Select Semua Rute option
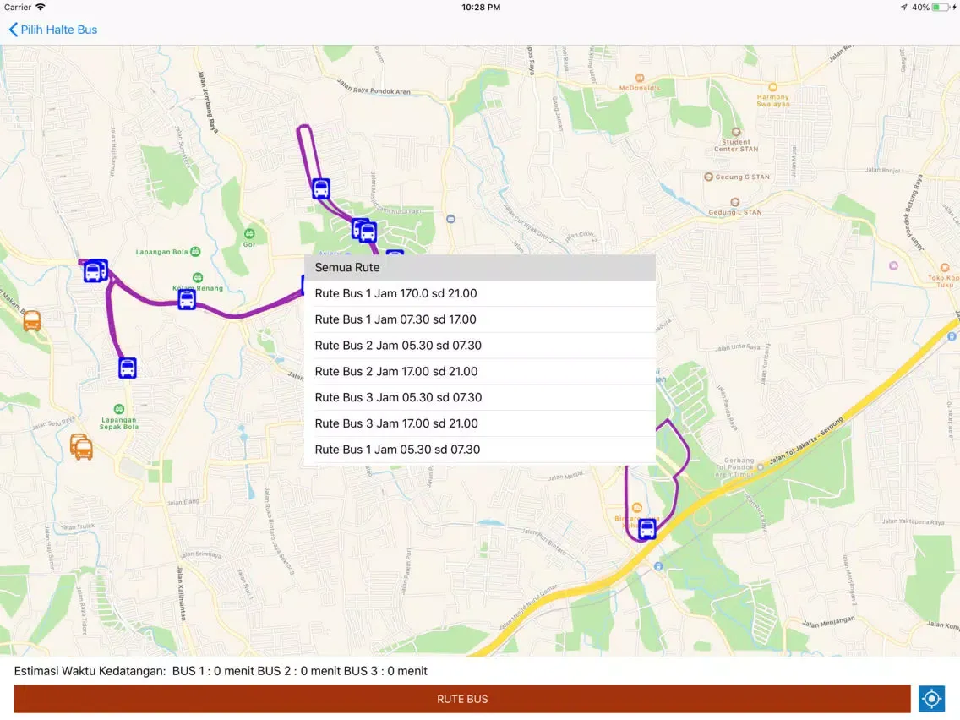Screen dimensions: 960x720 pos(480,268)
